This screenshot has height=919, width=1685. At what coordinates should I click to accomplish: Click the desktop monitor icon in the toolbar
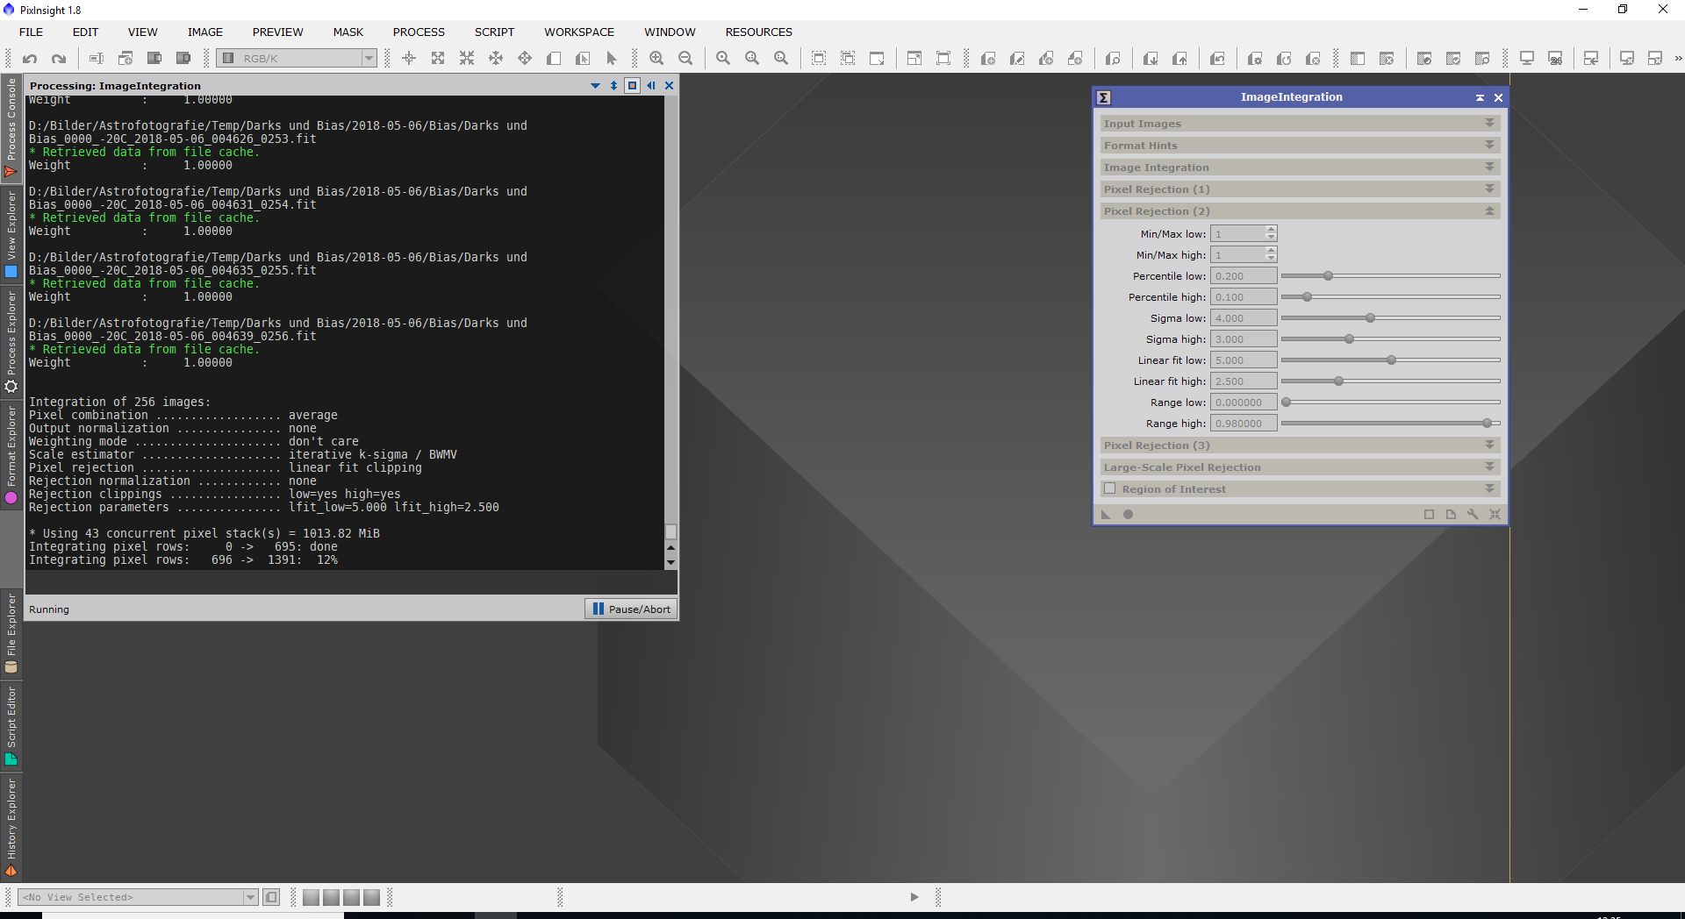pyautogui.click(x=1526, y=59)
